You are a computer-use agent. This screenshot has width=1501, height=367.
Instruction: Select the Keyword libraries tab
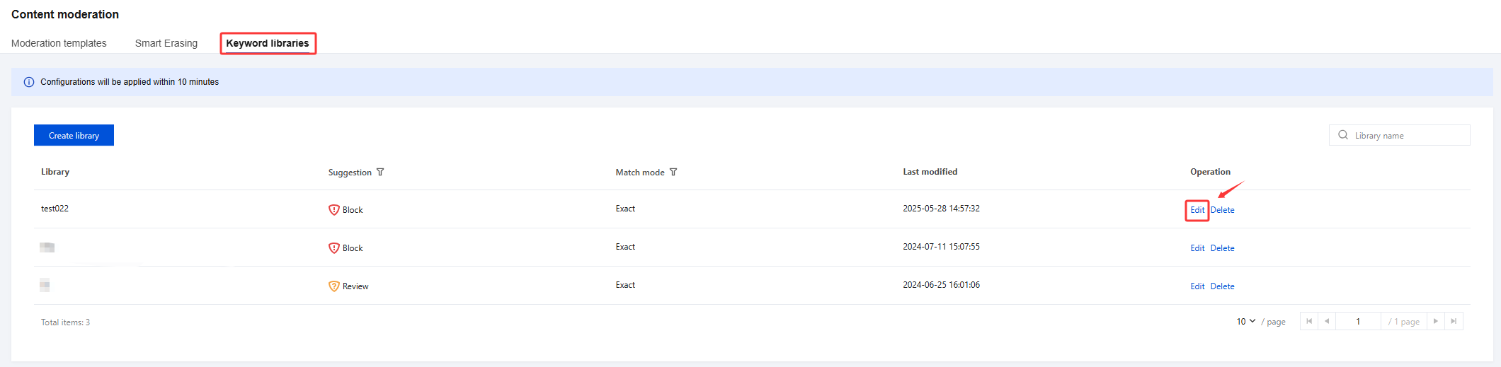pos(268,43)
